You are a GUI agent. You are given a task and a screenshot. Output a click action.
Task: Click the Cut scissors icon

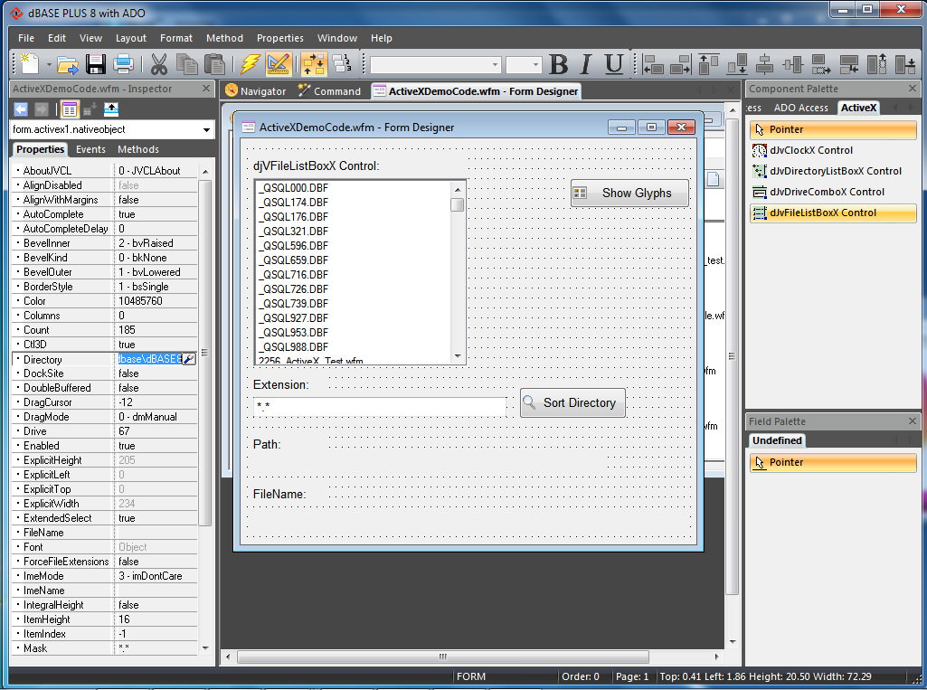click(158, 64)
